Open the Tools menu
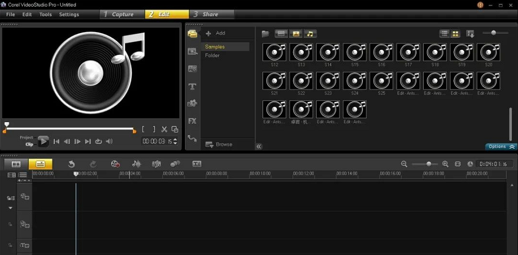Viewport: 518px width, 255px height. [x=46, y=14]
